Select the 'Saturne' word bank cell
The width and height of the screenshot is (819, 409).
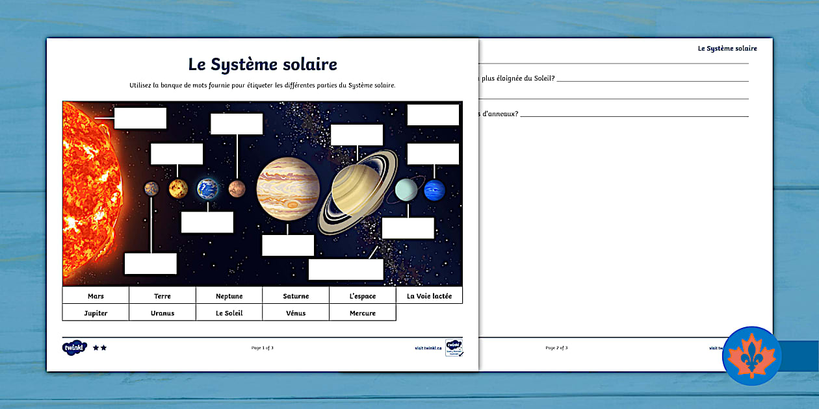[x=296, y=296]
